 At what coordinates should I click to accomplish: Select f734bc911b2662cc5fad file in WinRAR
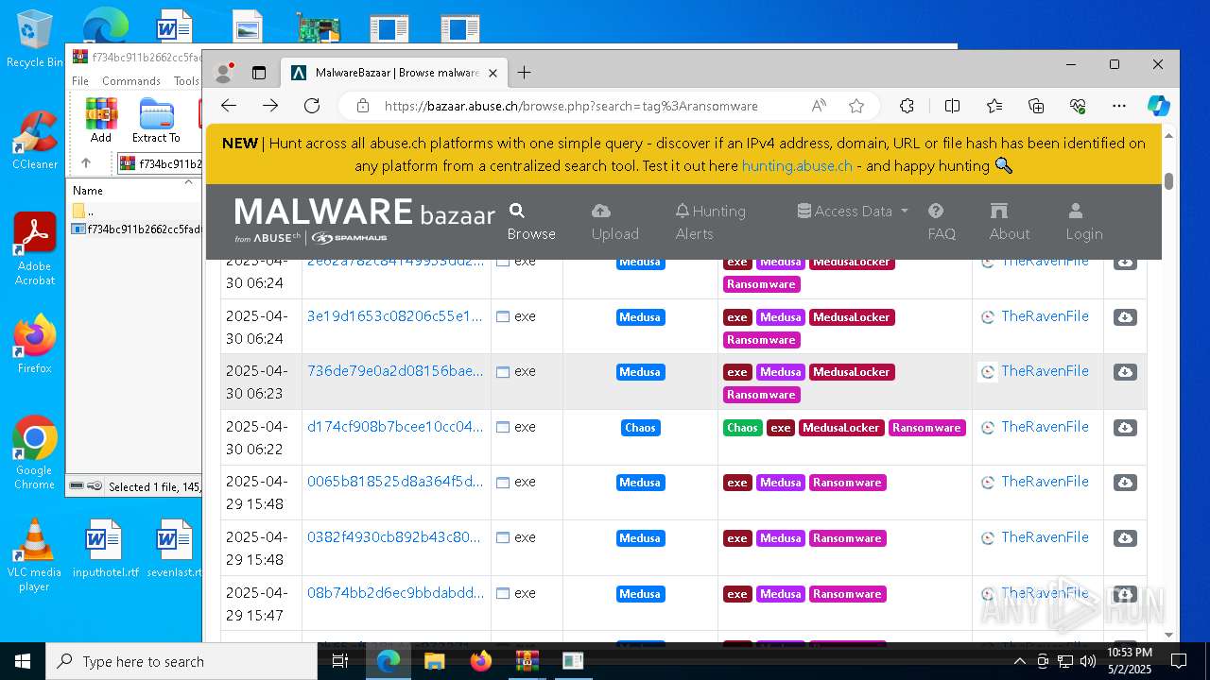click(x=136, y=229)
